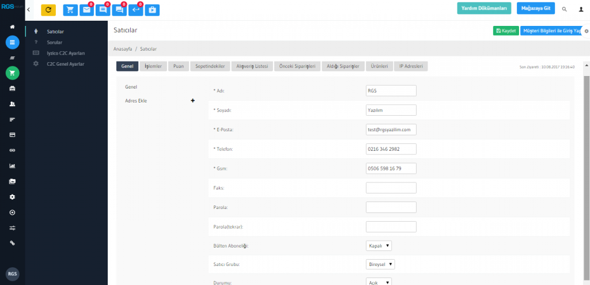590x285 pixels.
Task: Click the E-Posta input field
Action: point(391,130)
